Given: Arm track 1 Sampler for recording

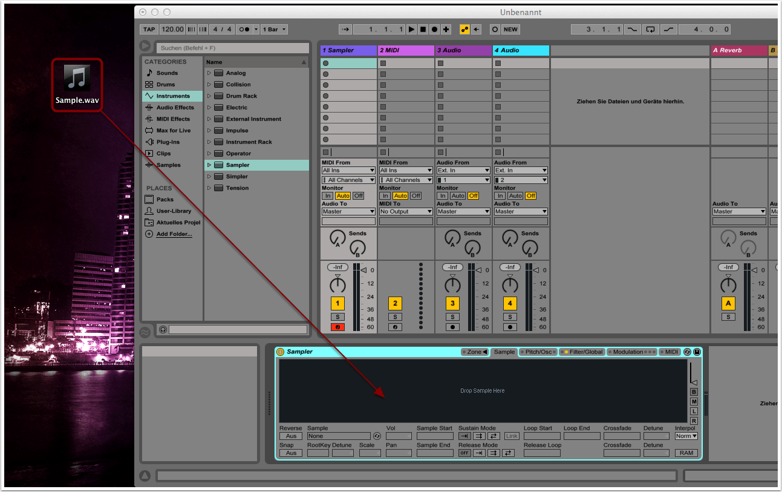Looking at the screenshot, I should click(337, 327).
